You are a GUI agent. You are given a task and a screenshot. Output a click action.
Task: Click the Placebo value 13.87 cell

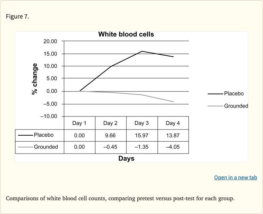click(173, 135)
